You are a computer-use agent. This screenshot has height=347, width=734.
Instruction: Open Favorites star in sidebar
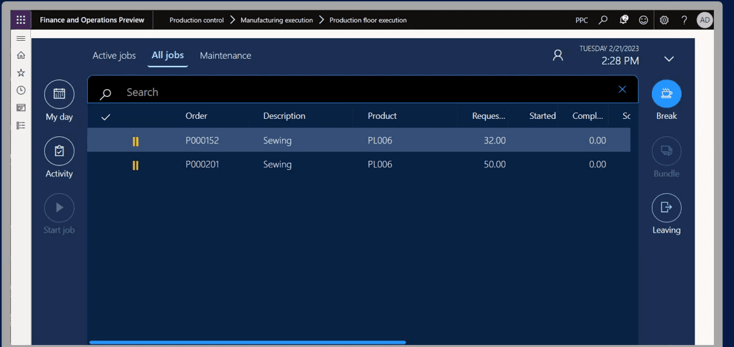point(21,72)
